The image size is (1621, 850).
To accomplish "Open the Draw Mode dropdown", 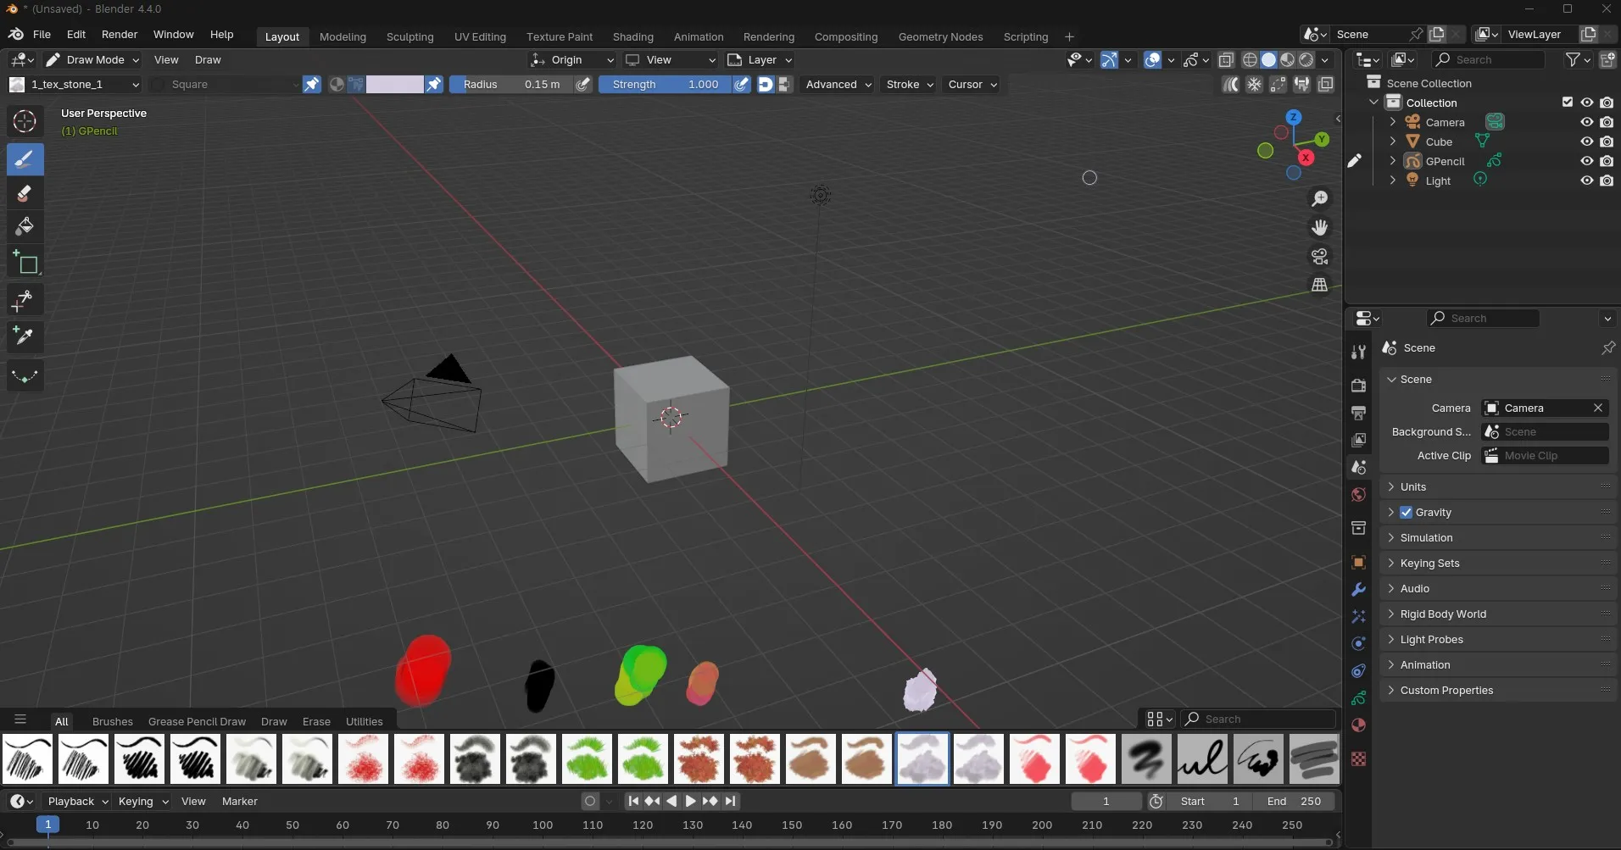I will [x=92, y=59].
